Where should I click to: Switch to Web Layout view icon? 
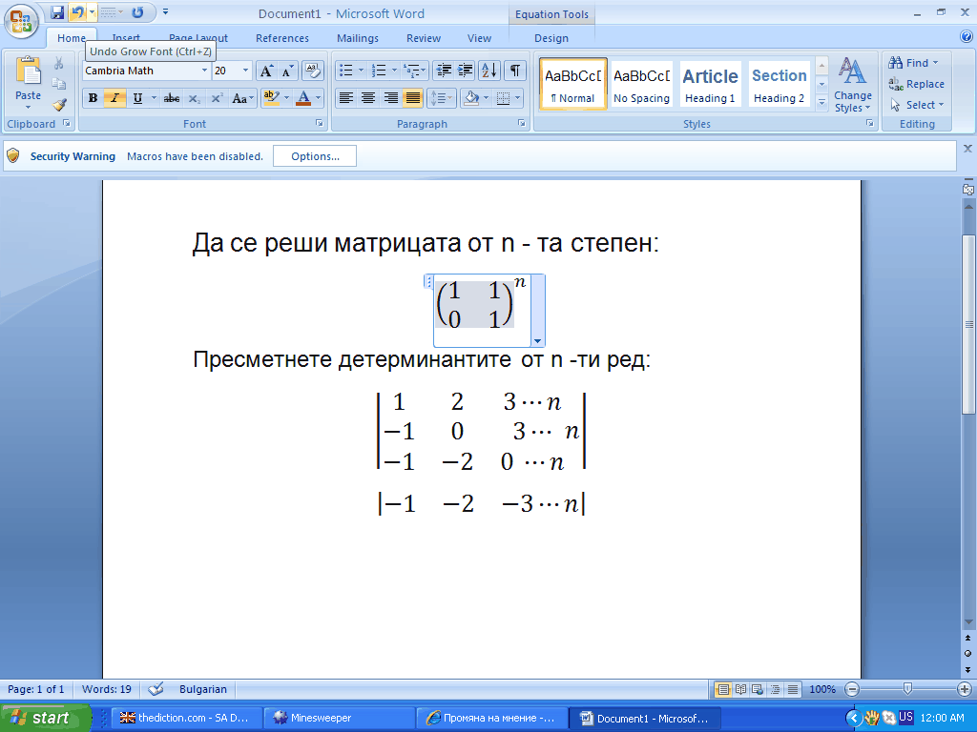click(758, 689)
